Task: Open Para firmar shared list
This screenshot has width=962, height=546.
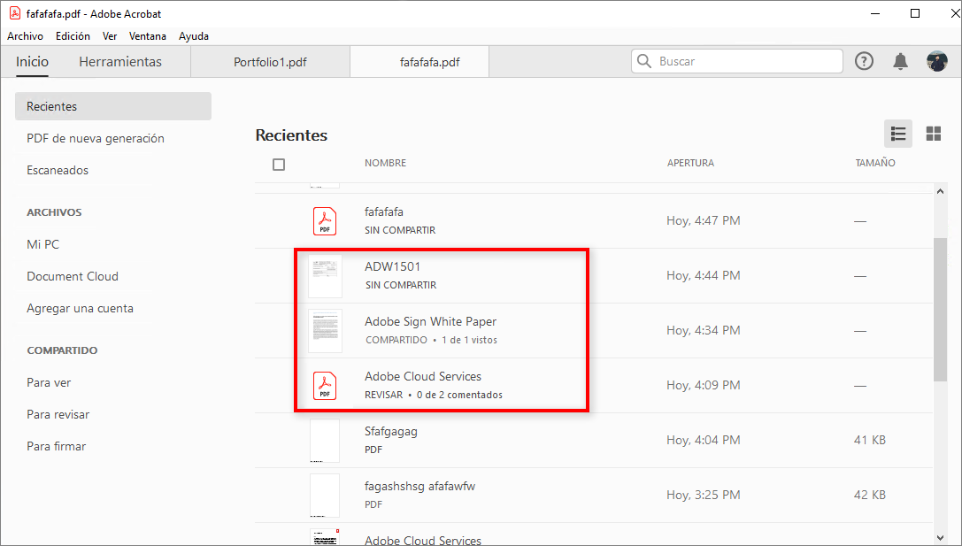Action: [x=56, y=447]
